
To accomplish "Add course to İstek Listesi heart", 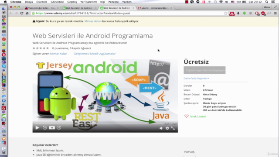I will click(186, 116).
